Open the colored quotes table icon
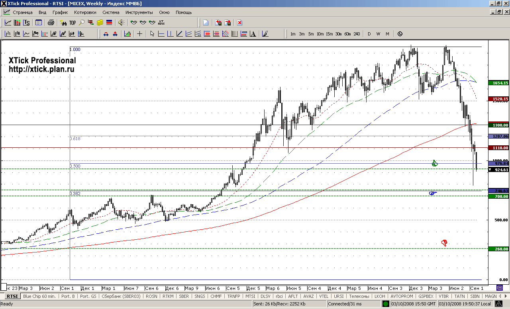 (17, 22)
